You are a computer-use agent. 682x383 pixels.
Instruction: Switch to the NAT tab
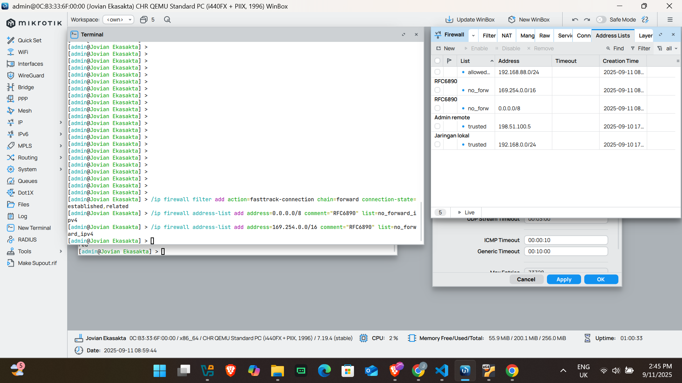pos(507,35)
